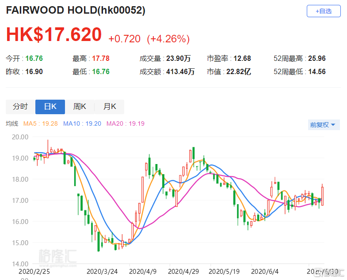This screenshot has height=280, width=347.
Task: Click the 最高 value 17.78
Action: (101, 59)
